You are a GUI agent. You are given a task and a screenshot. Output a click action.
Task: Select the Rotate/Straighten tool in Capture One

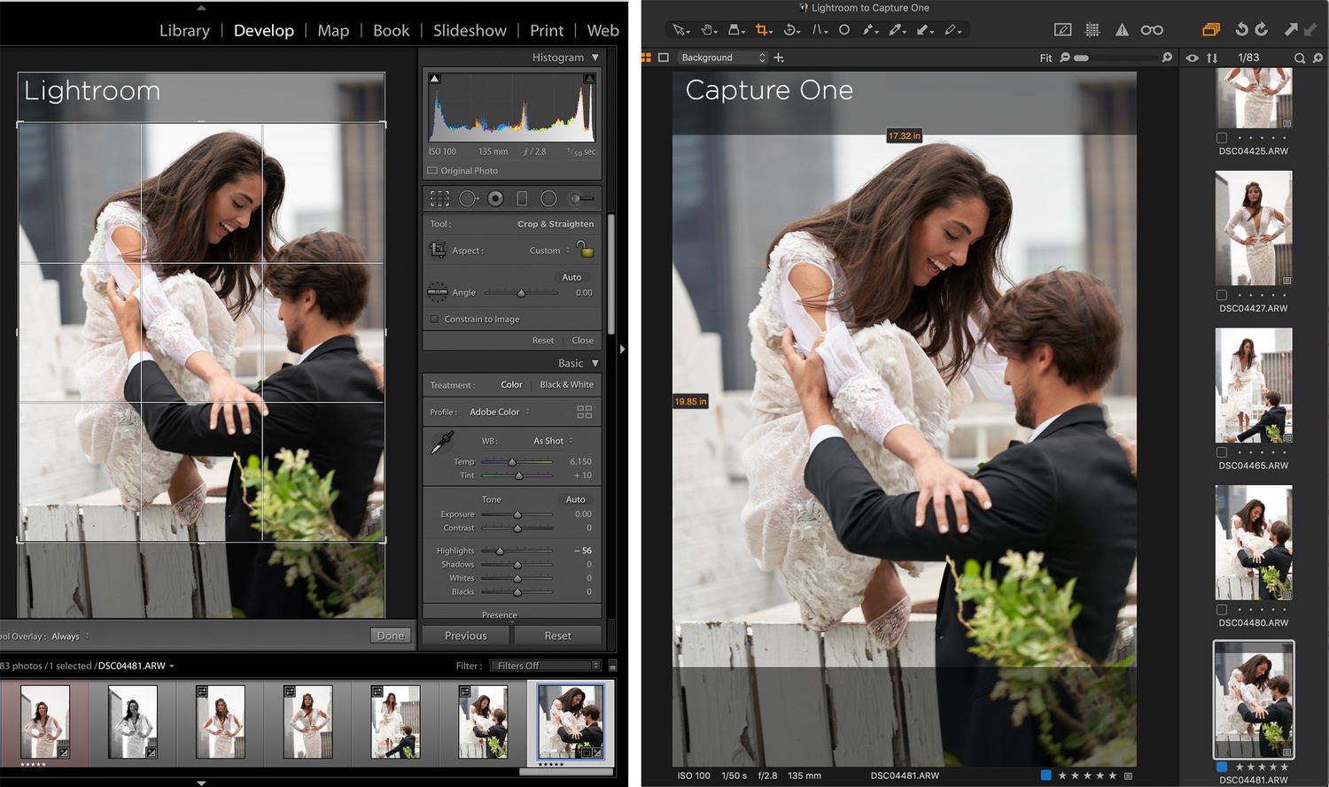coord(791,30)
